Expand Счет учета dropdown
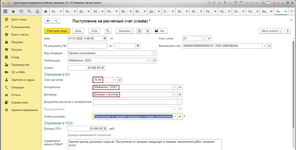This screenshot has width=296, height=150. pos(205,39)
